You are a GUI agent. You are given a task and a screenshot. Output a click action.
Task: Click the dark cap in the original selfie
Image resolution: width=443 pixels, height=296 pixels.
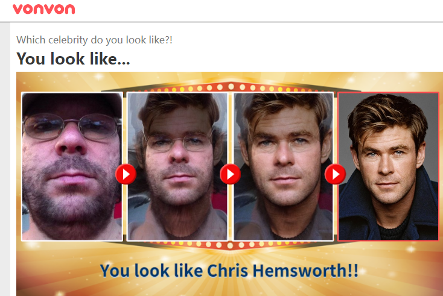[72, 103]
